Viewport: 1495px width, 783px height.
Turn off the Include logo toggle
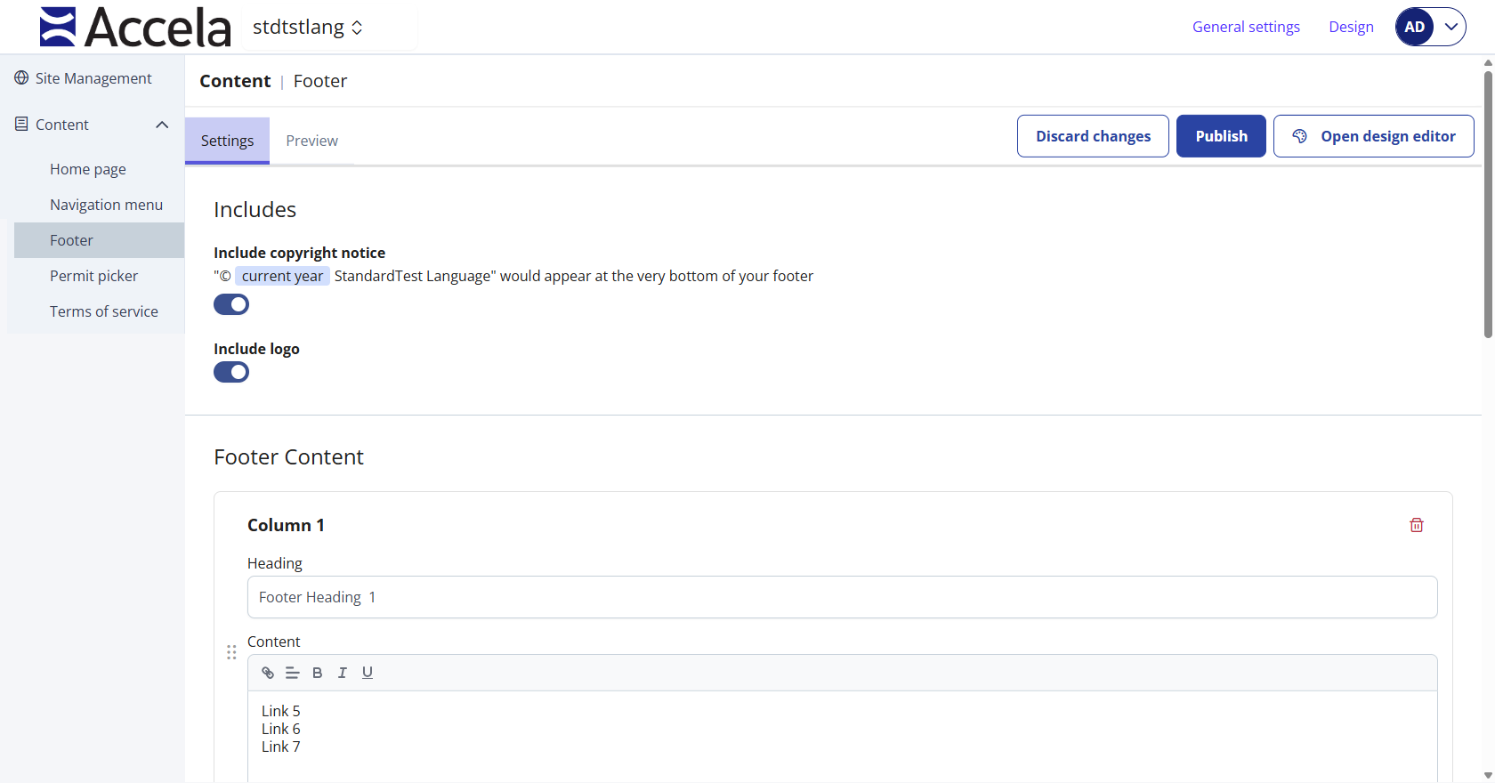coord(231,372)
